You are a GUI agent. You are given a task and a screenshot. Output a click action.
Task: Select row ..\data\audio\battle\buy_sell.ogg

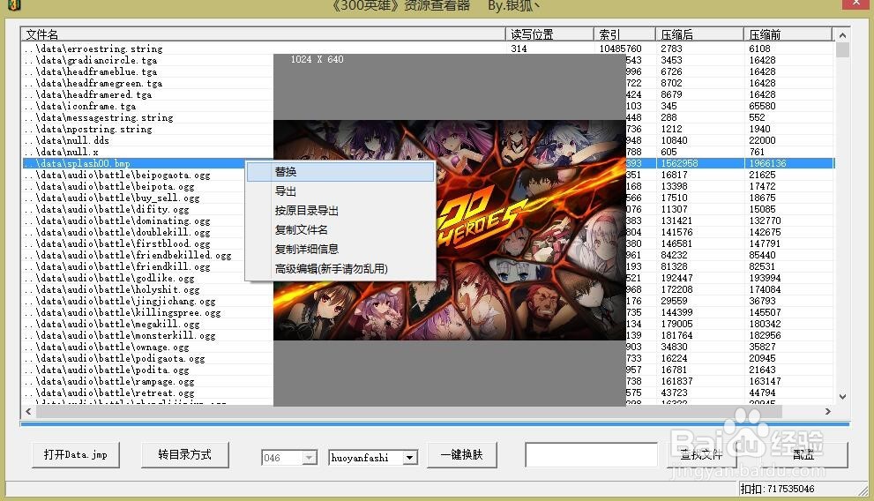(x=428, y=198)
